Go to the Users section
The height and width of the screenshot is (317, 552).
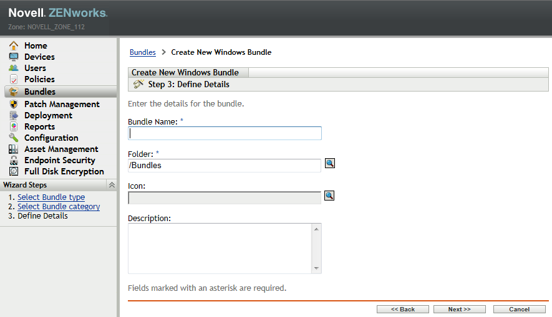pyautogui.click(x=35, y=68)
